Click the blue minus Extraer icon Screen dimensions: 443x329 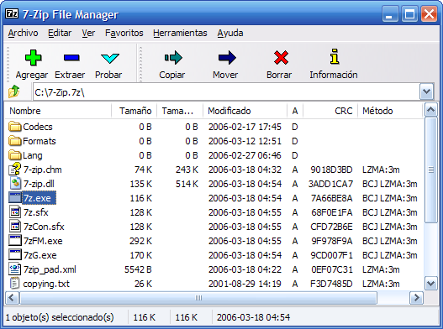pos(71,58)
